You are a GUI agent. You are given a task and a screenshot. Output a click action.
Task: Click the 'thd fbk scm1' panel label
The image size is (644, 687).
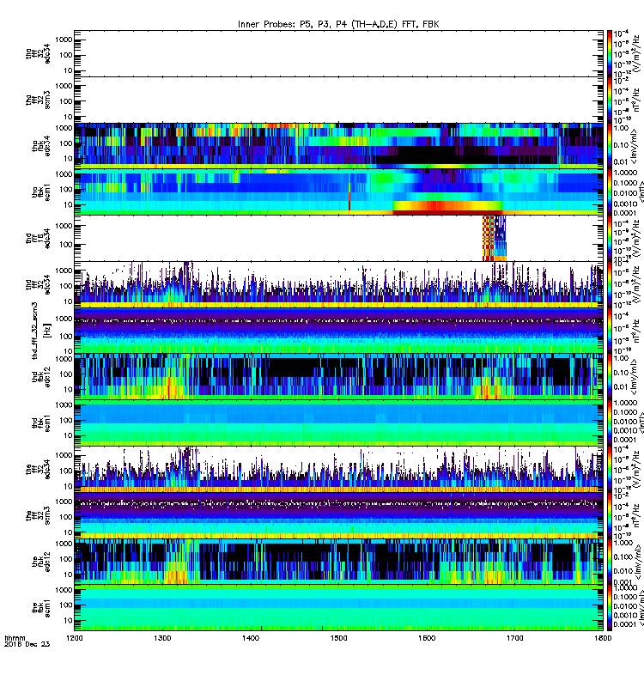tap(41, 423)
